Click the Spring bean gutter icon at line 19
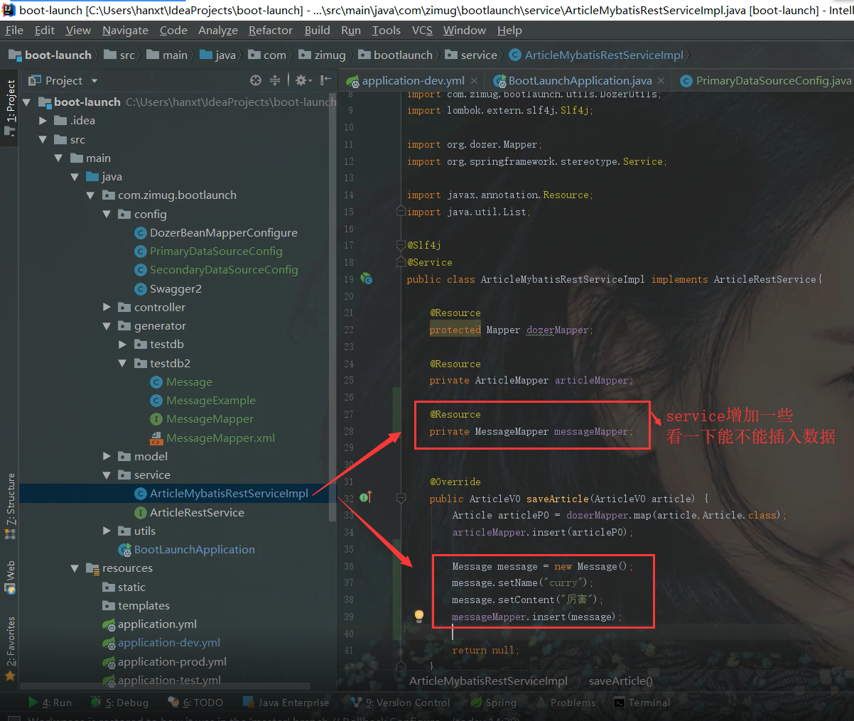The width and height of the screenshot is (854, 721). click(367, 278)
